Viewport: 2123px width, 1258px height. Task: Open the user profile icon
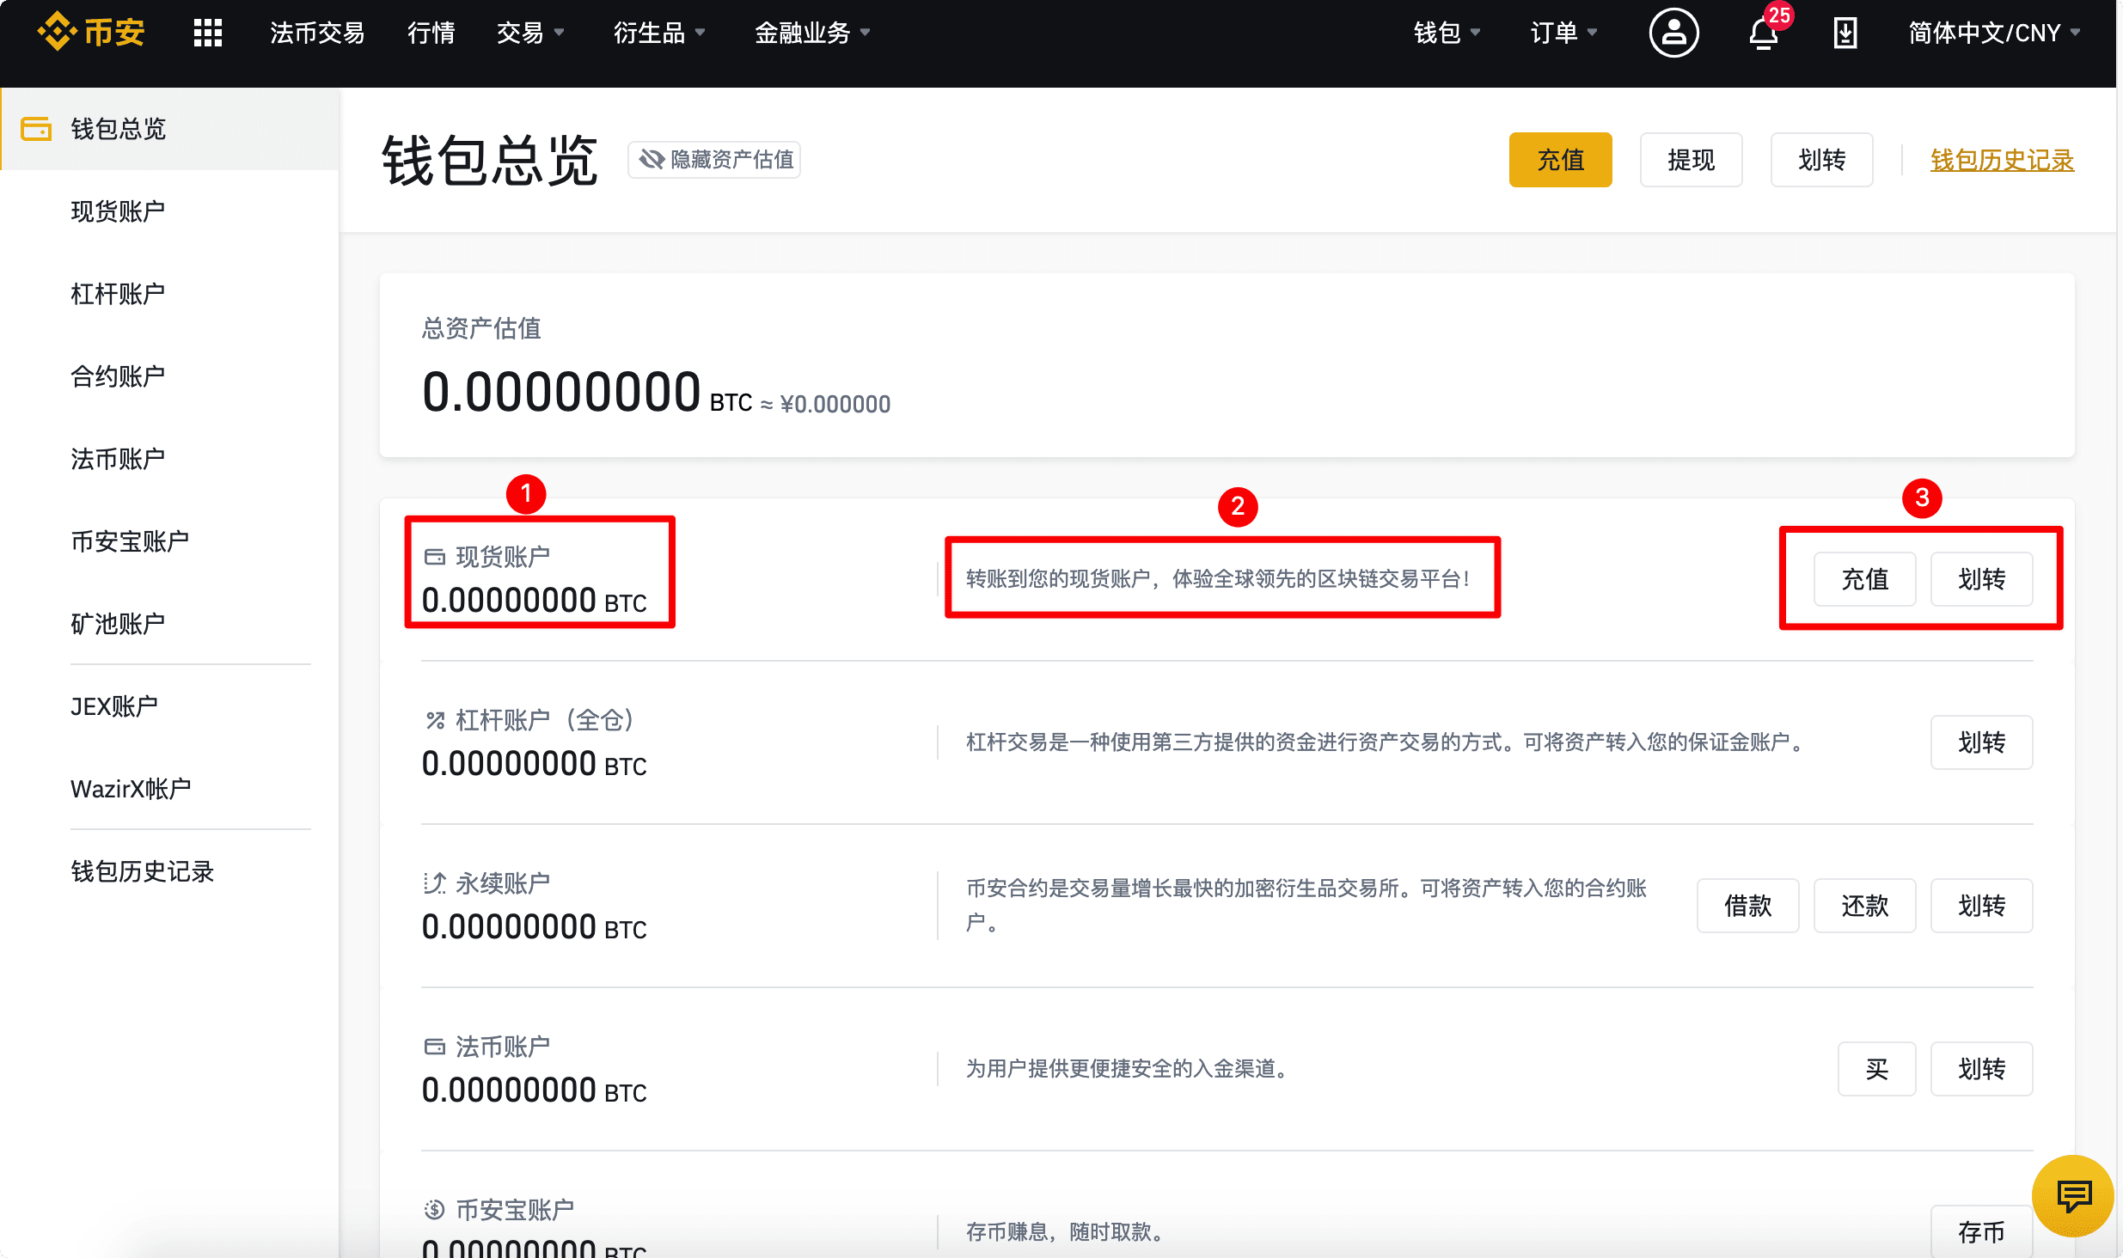1673,33
